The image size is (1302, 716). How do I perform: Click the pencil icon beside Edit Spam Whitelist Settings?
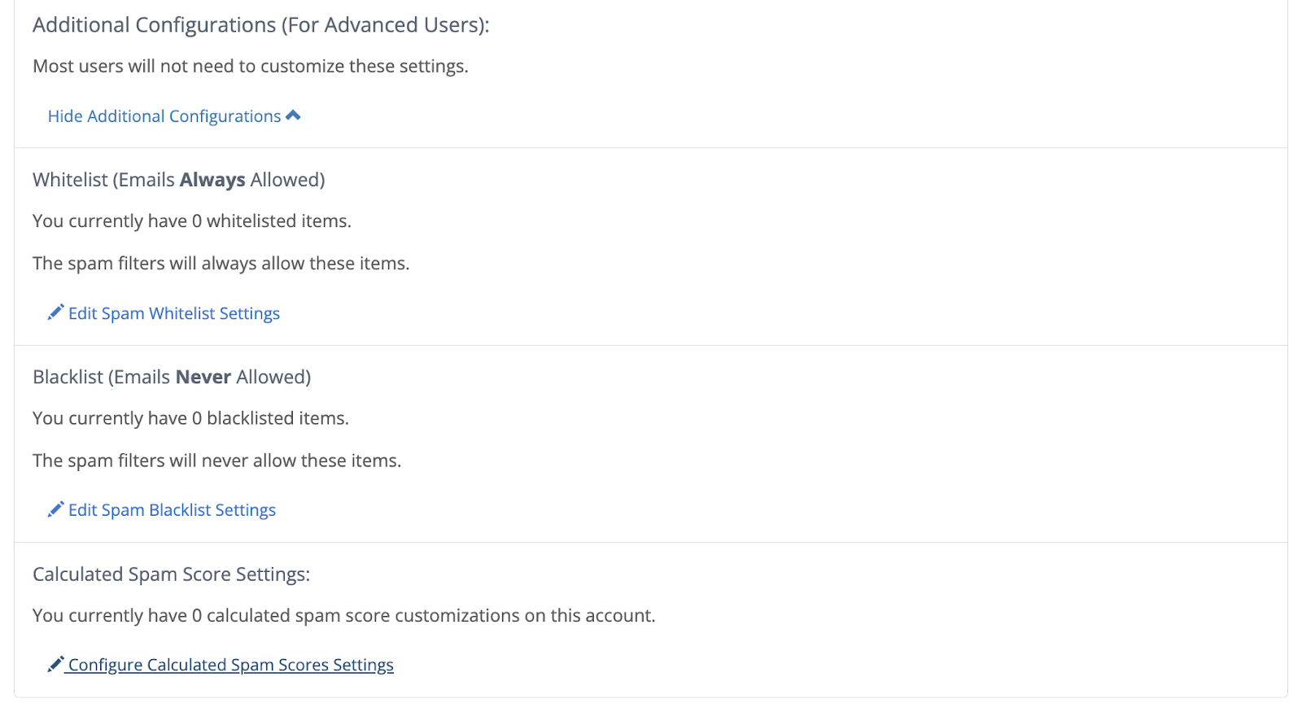coord(55,312)
